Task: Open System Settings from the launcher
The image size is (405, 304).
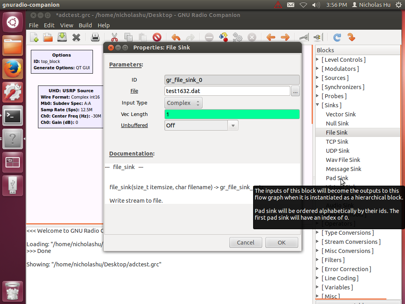Action: tap(13, 92)
